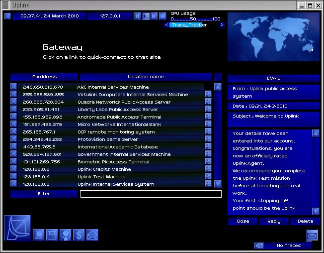Delete Biometric Plc Access Terminal link
Image resolution: width=324 pixels, height=253 pixels.
pyautogui.click(x=13, y=161)
